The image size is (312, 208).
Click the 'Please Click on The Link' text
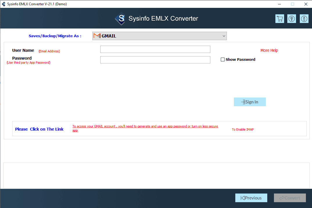(x=39, y=129)
